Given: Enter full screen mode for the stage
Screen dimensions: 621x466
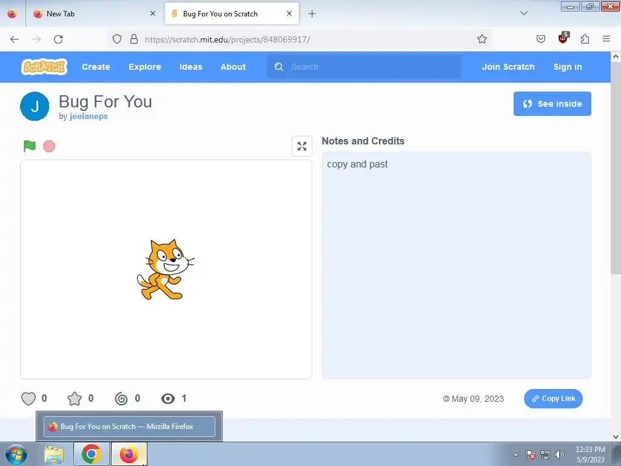Looking at the screenshot, I should click(x=302, y=146).
